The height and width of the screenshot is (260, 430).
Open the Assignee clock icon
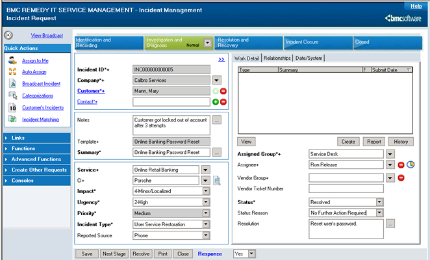(411, 164)
